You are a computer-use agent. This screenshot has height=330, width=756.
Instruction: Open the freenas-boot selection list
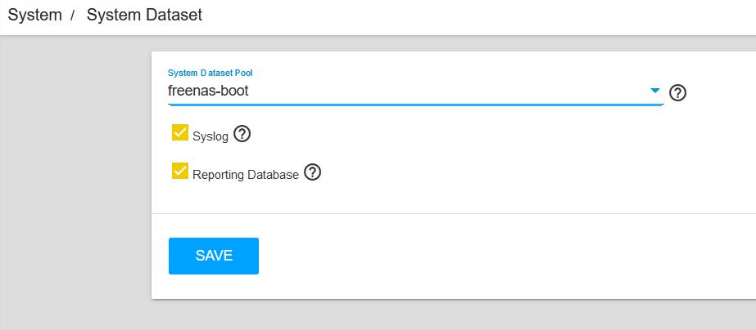pyautogui.click(x=415, y=91)
